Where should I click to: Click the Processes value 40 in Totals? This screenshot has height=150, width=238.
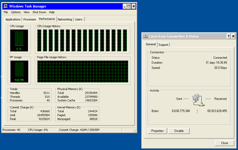[x=48, y=100]
